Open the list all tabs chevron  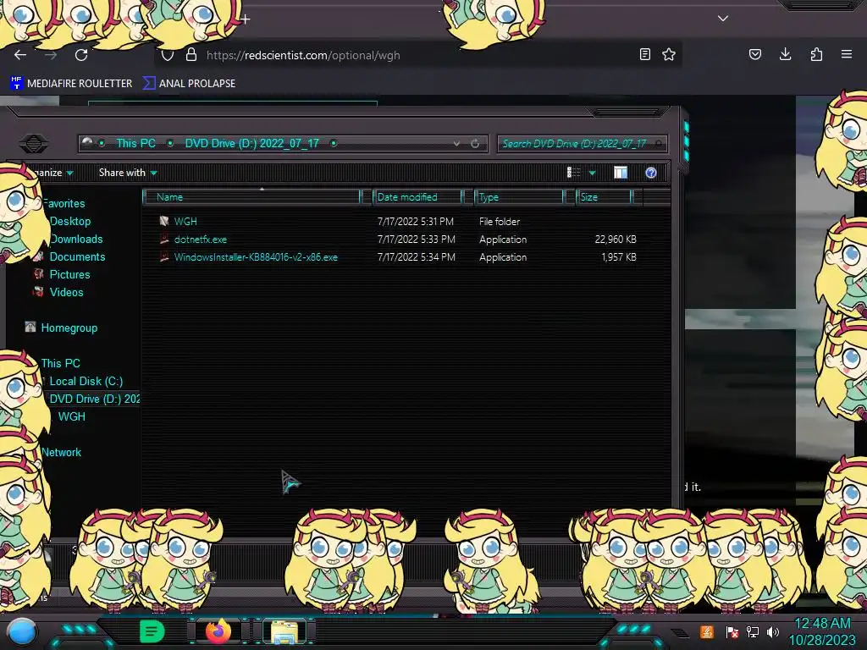coord(723,19)
